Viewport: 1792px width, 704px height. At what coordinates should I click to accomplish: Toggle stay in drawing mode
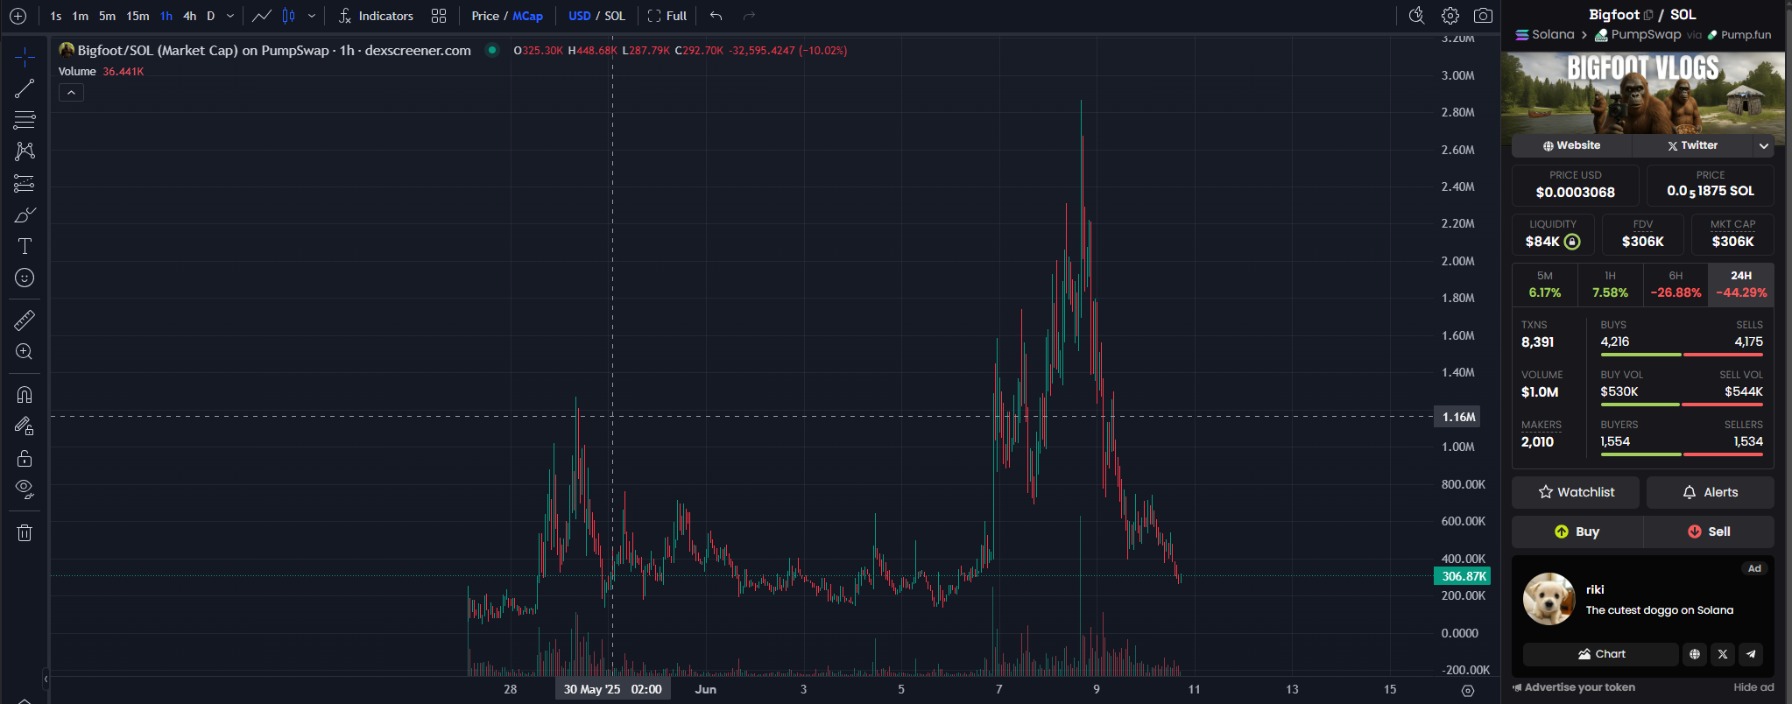pyautogui.click(x=25, y=426)
